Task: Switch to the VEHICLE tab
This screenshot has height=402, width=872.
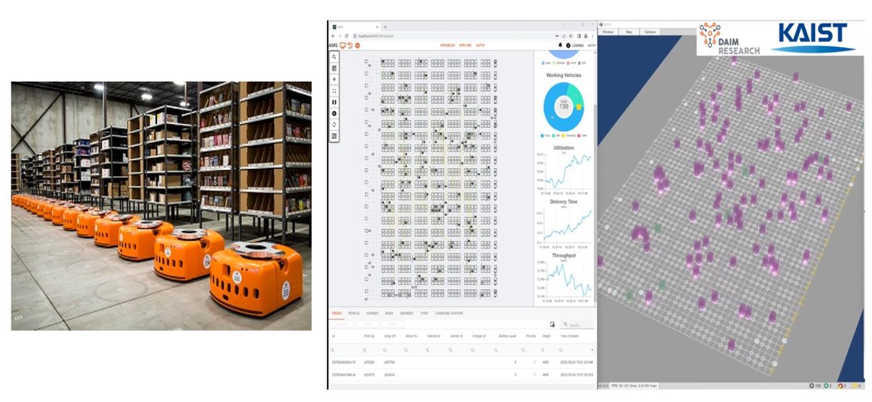Action: click(353, 313)
